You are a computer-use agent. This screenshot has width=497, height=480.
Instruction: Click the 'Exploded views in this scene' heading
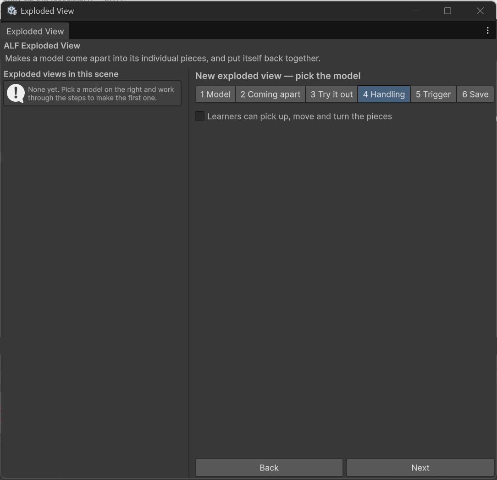pos(61,74)
